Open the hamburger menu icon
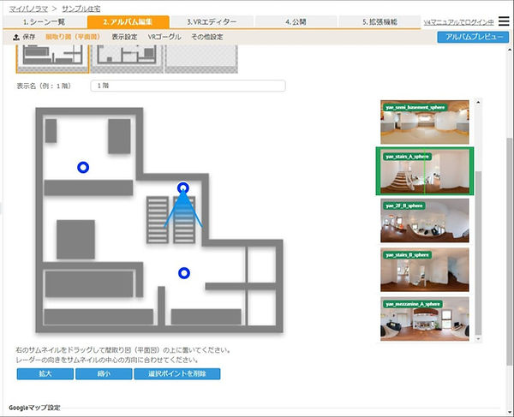The width and height of the screenshot is (514, 417). click(x=504, y=21)
